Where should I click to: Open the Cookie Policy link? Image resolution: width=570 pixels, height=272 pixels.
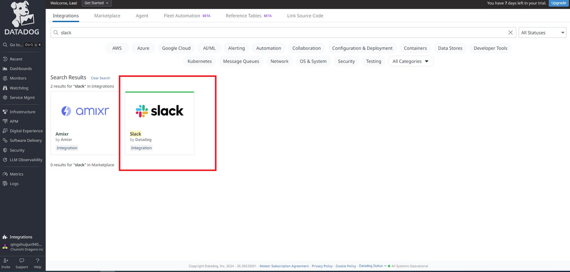345,266
